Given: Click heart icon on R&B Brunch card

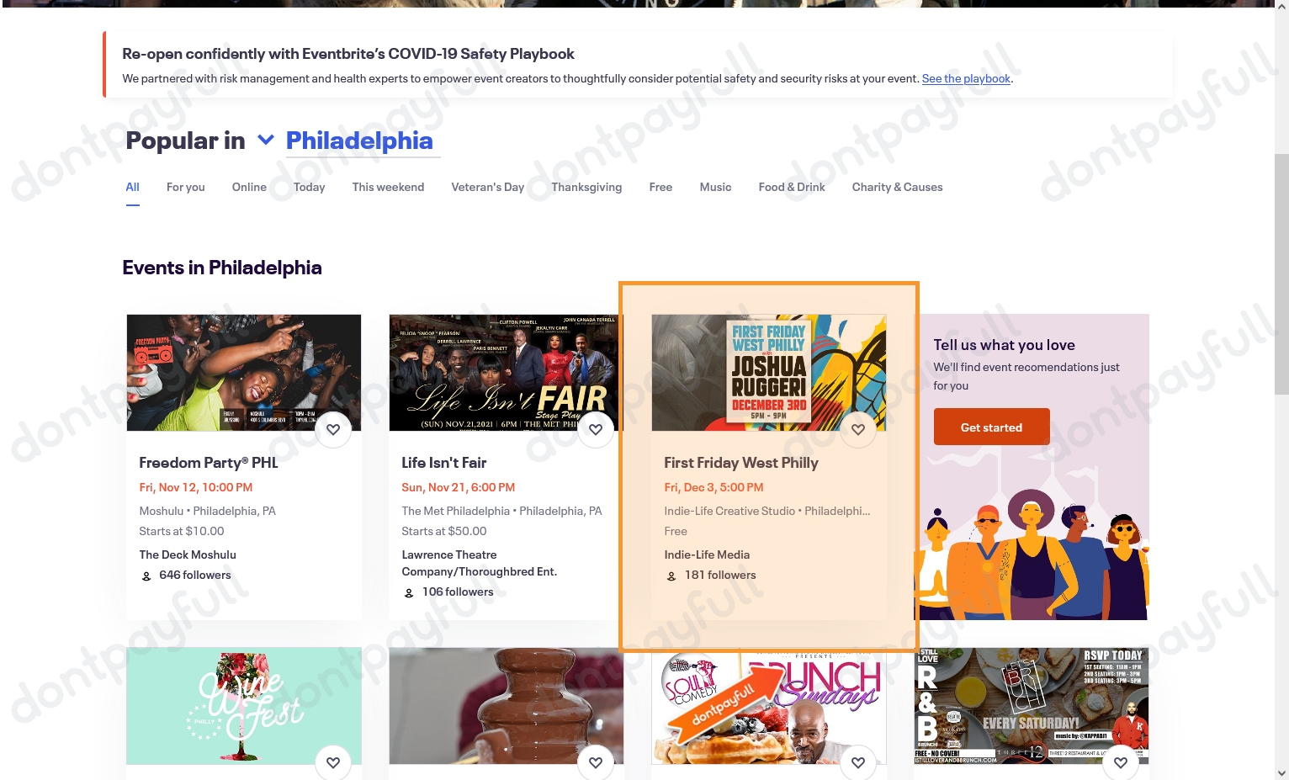Looking at the screenshot, I should pyautogui.click(x=1121, y=762).
